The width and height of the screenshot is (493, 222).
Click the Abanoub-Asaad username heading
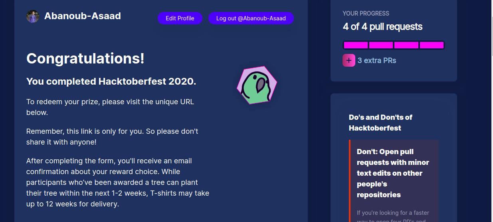82,16
